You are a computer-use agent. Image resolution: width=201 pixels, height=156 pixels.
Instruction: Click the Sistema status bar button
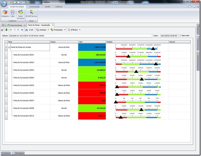6,153
